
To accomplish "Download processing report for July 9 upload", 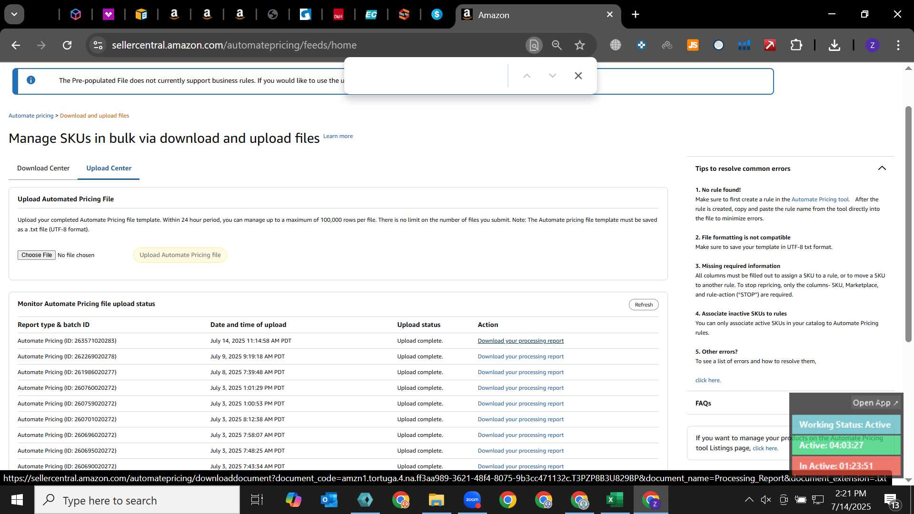I will pos(520,356).
